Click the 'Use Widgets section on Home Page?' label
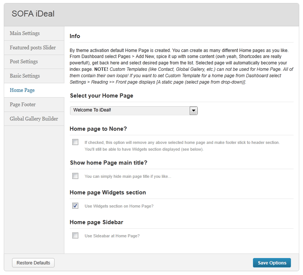303x275 pixels. tap(119, 206)
